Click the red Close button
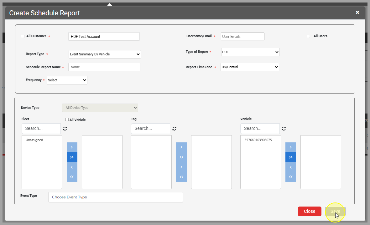This screenshot has width=370, height=225. 310,211
